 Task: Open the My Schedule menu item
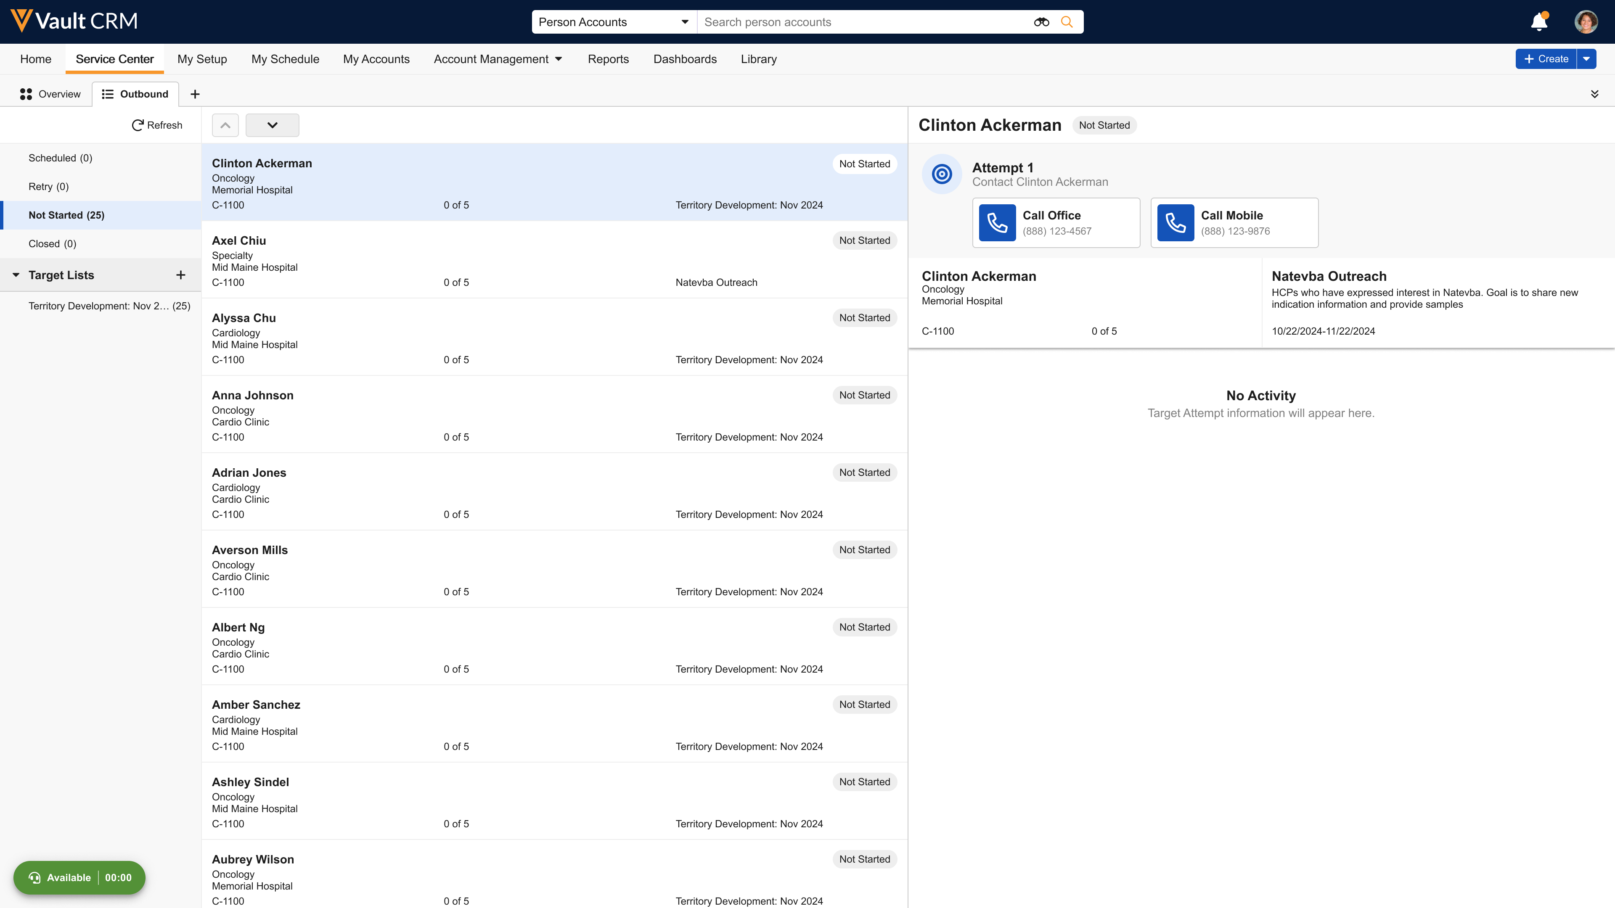pyautogui.click(x=285, y=59)
